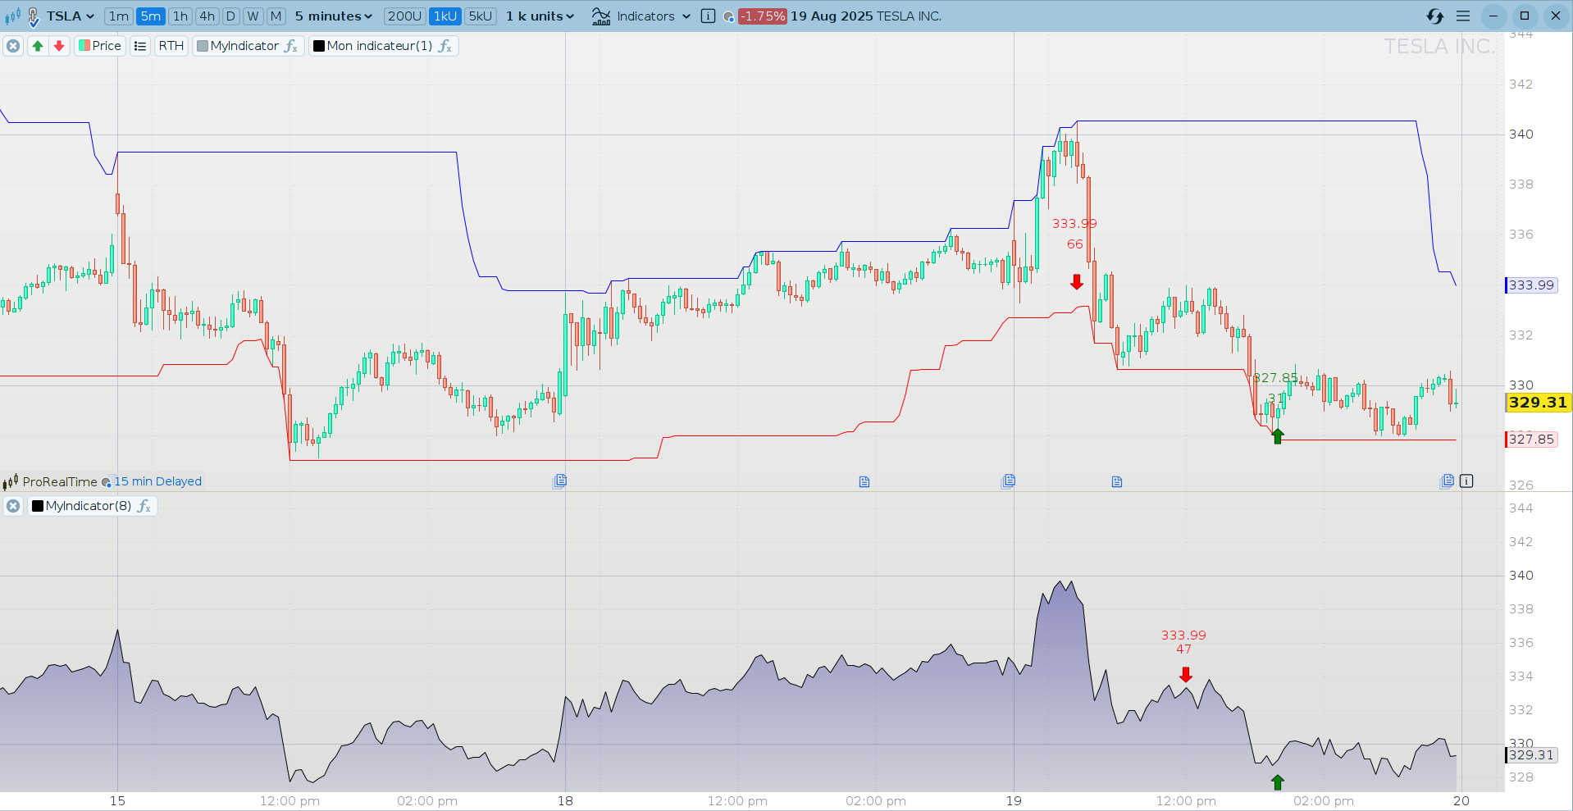Open the hamburger menu icon
Screen dimensions: 1573x811
pyautogui.click(x=1463, y=16)
